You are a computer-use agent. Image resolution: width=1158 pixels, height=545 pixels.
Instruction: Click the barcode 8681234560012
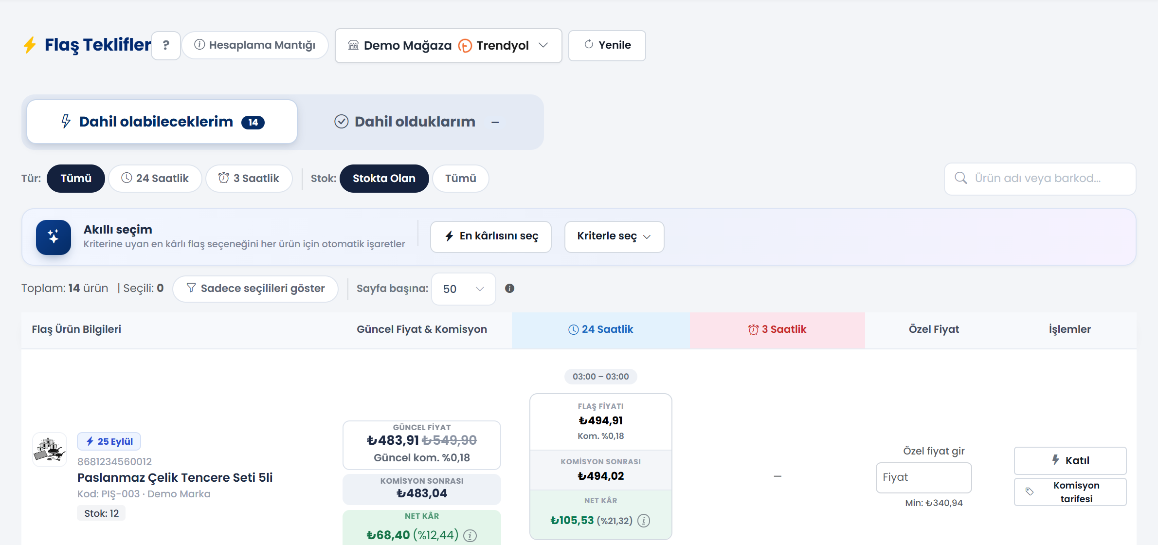pyautogui.click(x=114, y=461)
